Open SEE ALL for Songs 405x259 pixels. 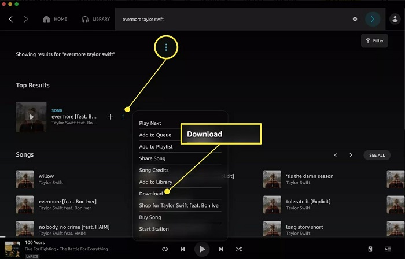pos(377,155)
